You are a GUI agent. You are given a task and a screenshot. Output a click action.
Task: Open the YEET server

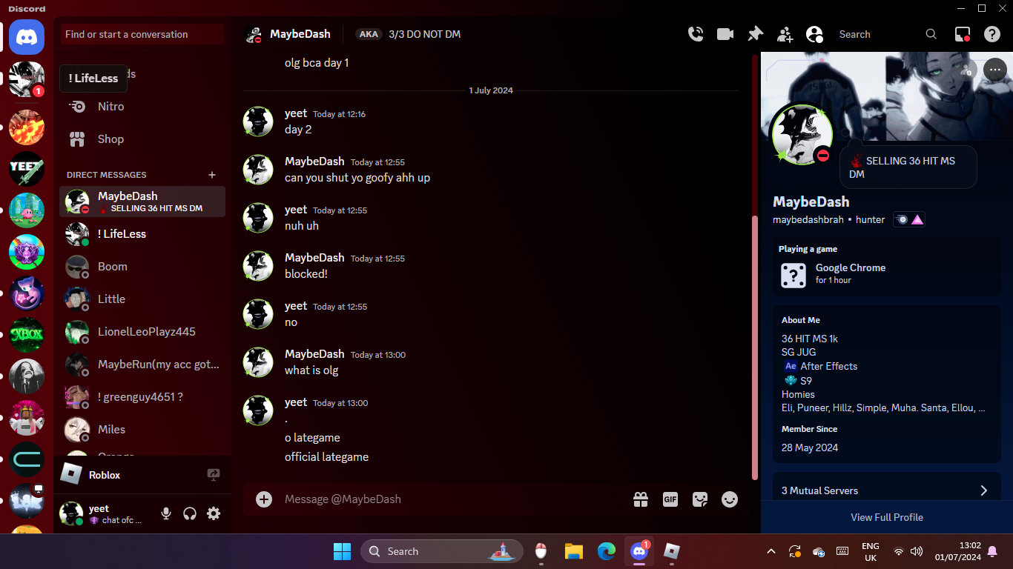tap(27, 169)
